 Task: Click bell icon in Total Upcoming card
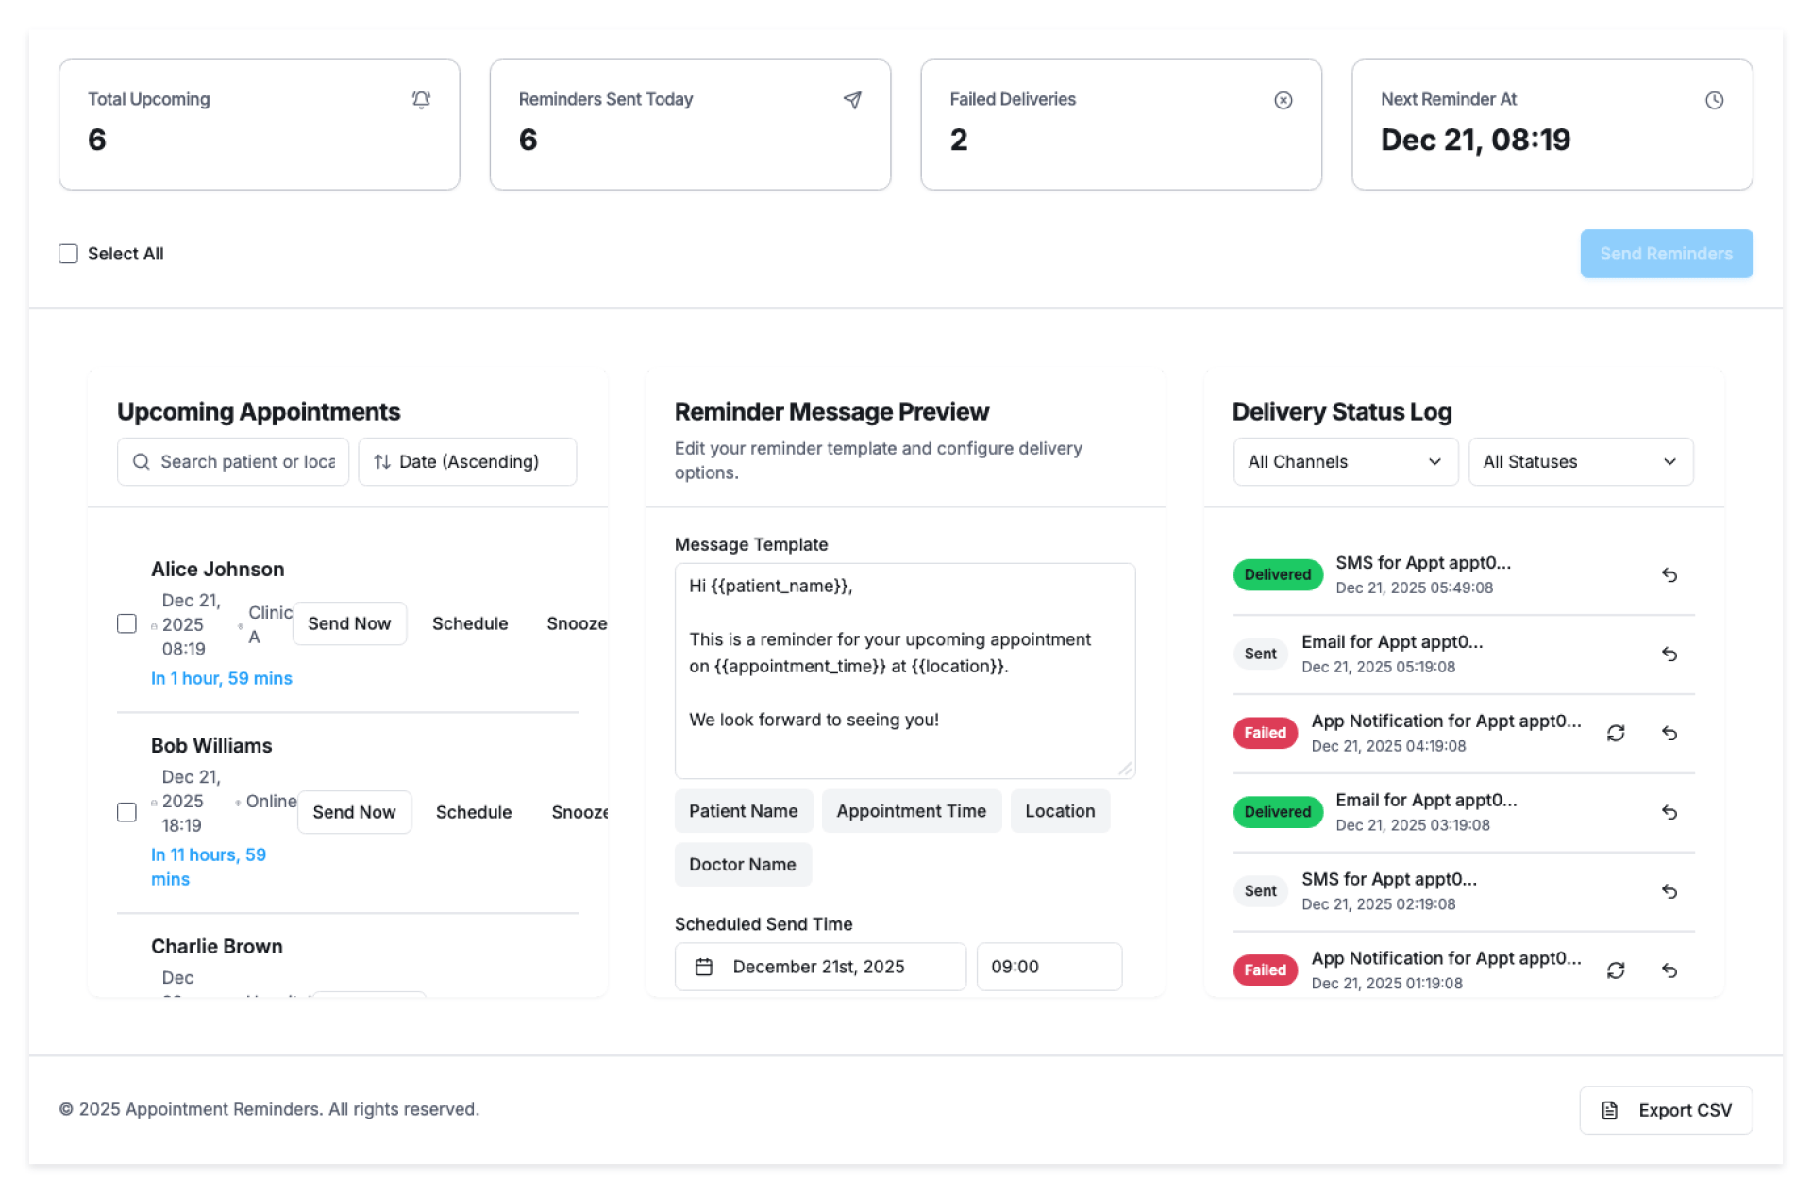pyautogui.click(x=421, y=100)
